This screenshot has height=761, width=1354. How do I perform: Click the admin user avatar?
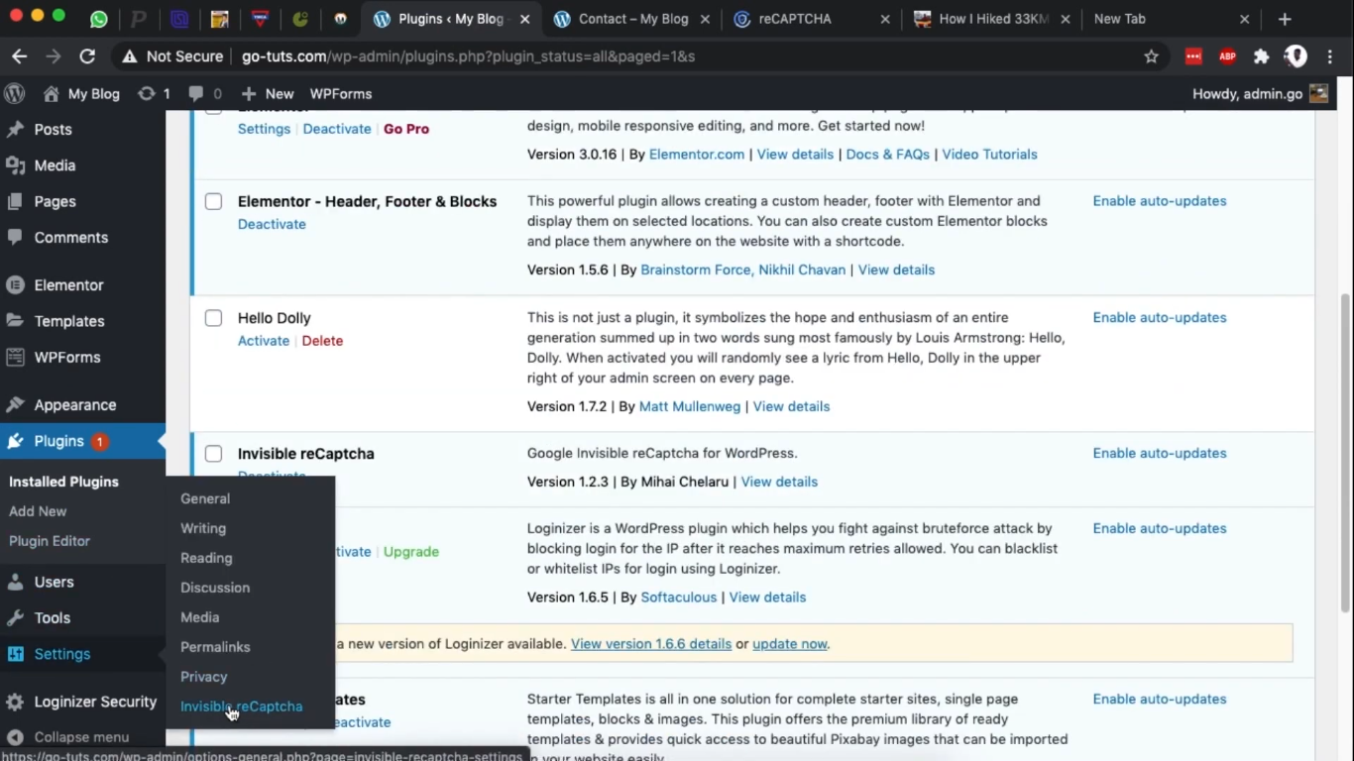point(1318,94)
